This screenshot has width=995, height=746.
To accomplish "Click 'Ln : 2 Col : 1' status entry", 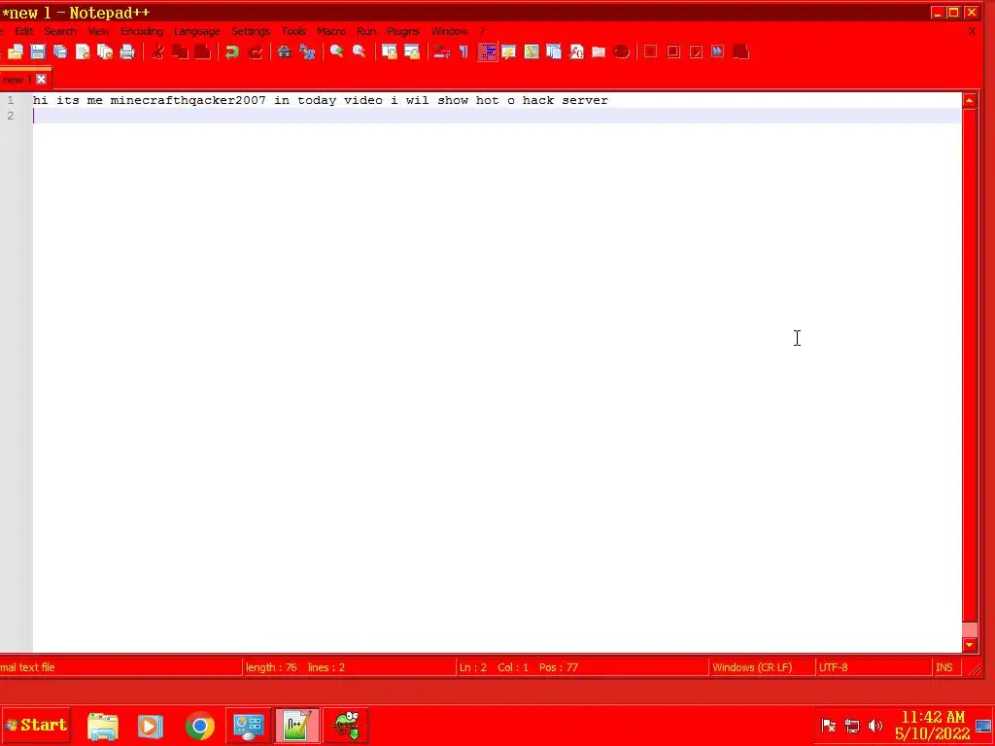I will point(494,667).
